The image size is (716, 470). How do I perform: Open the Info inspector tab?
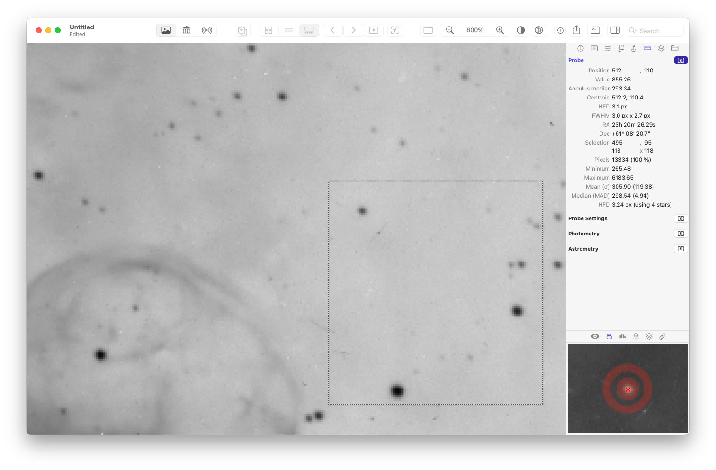point(581,48)
